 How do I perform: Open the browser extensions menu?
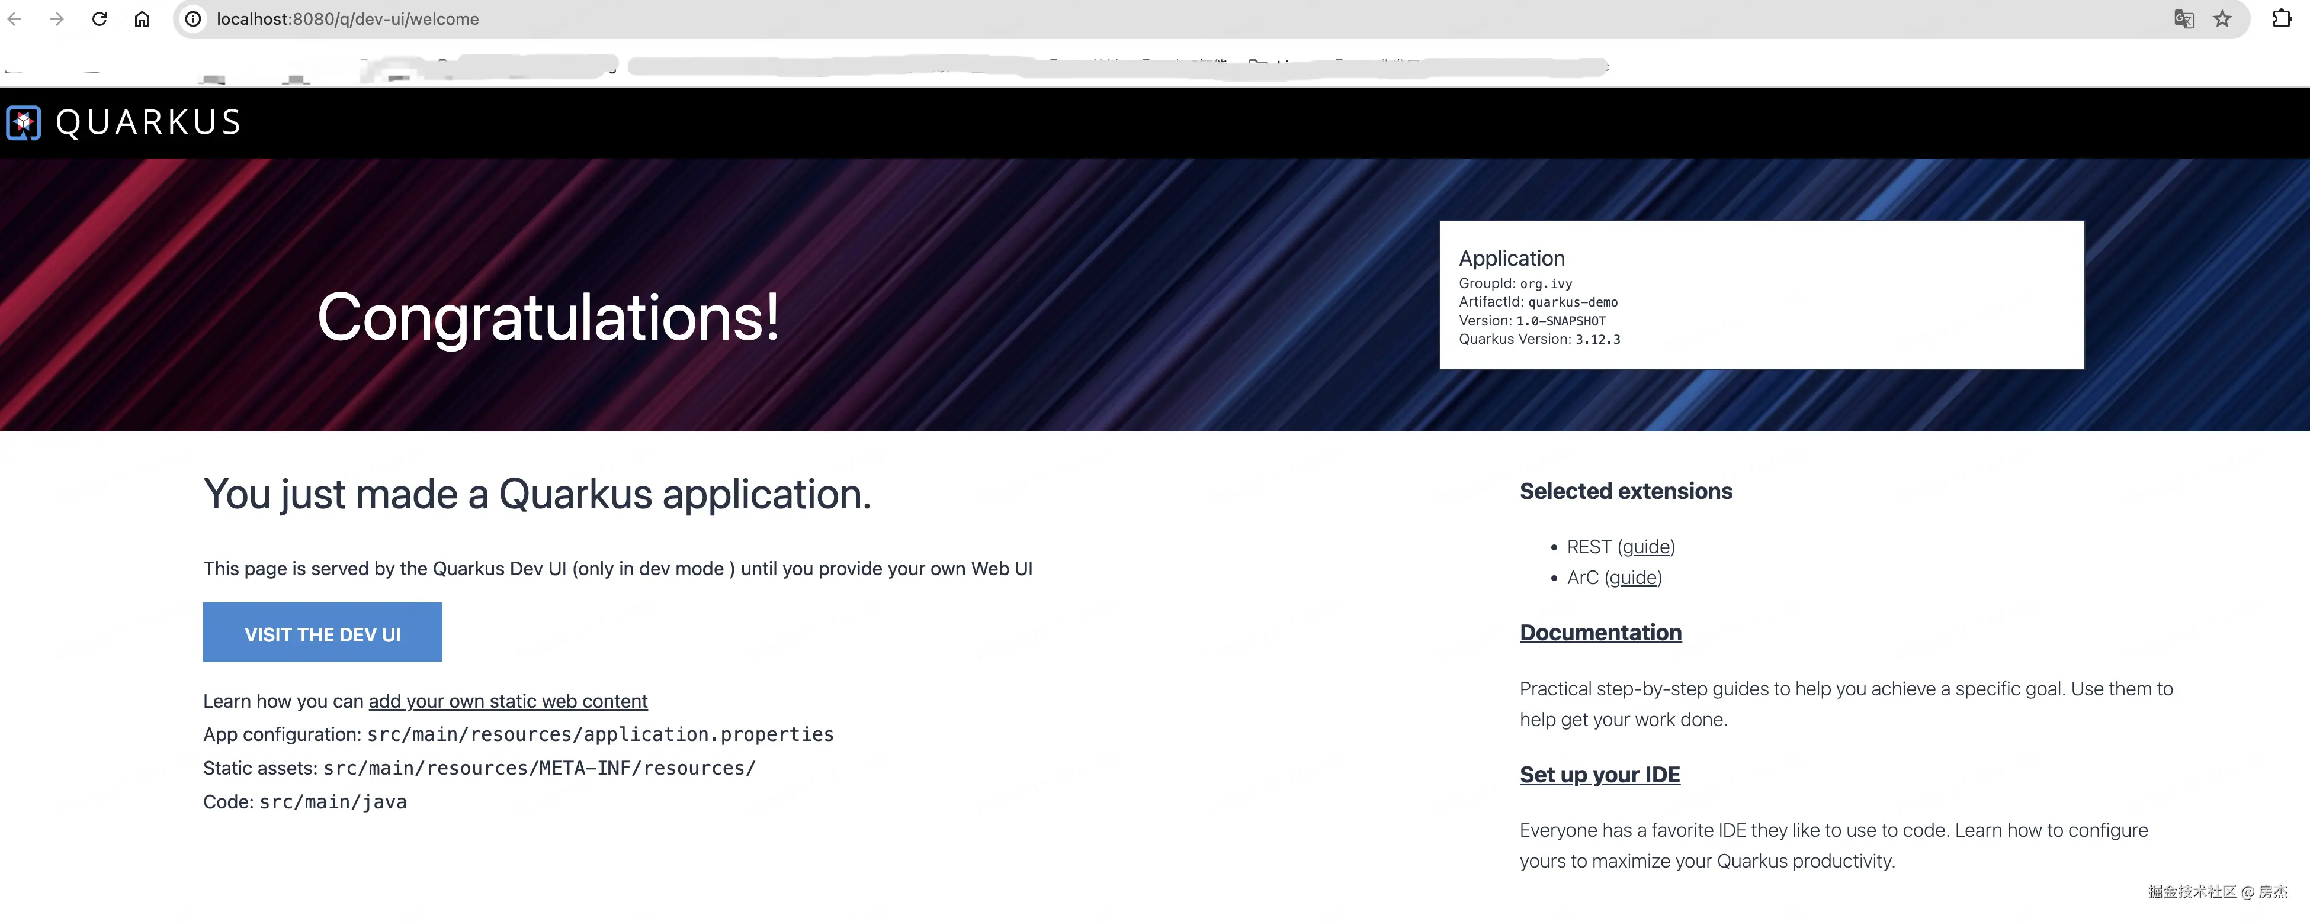click(x=2282, y=19)
